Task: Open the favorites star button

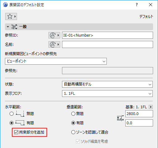Action: point(11,16)
